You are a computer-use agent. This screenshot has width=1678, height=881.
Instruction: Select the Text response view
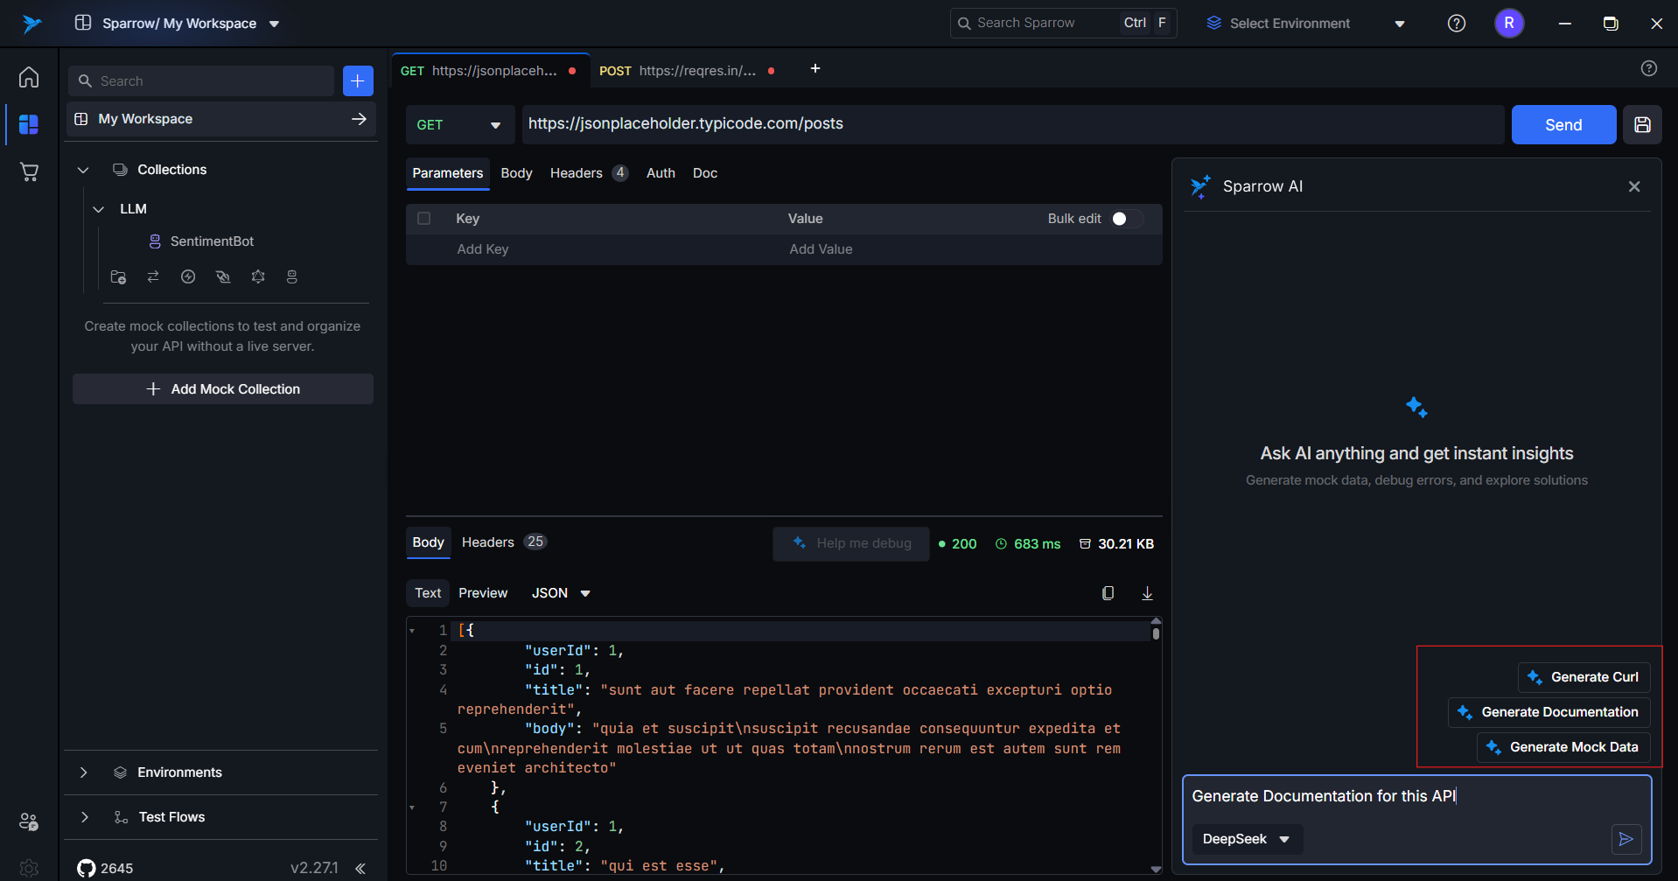point(428,593)
